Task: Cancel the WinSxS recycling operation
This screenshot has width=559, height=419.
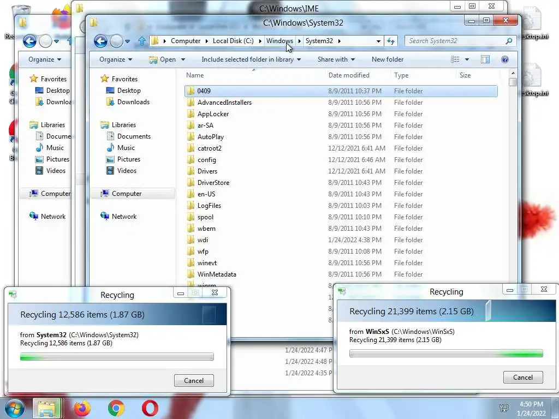Action: 523,378
